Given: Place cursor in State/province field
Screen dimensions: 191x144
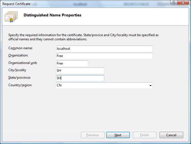Looking at the screenshot, I should (80, 78).
